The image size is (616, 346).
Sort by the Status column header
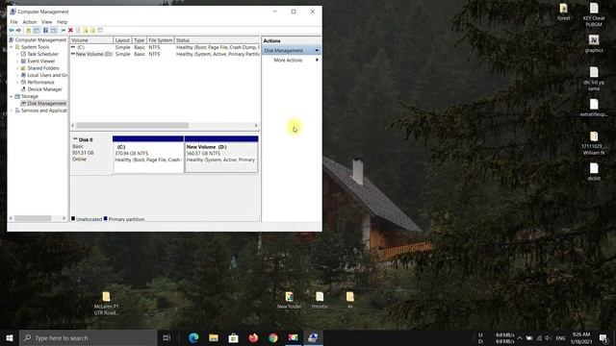tap(217, 40)
